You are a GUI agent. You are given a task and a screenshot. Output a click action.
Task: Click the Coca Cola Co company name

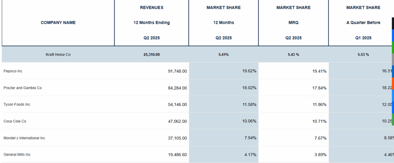15,121
